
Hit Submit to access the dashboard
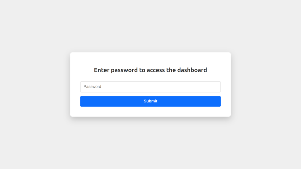(x=150, y=101)
